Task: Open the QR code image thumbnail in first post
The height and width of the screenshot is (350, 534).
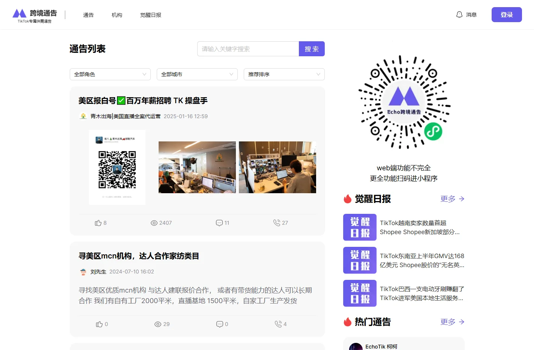Action: click(117, 167)
